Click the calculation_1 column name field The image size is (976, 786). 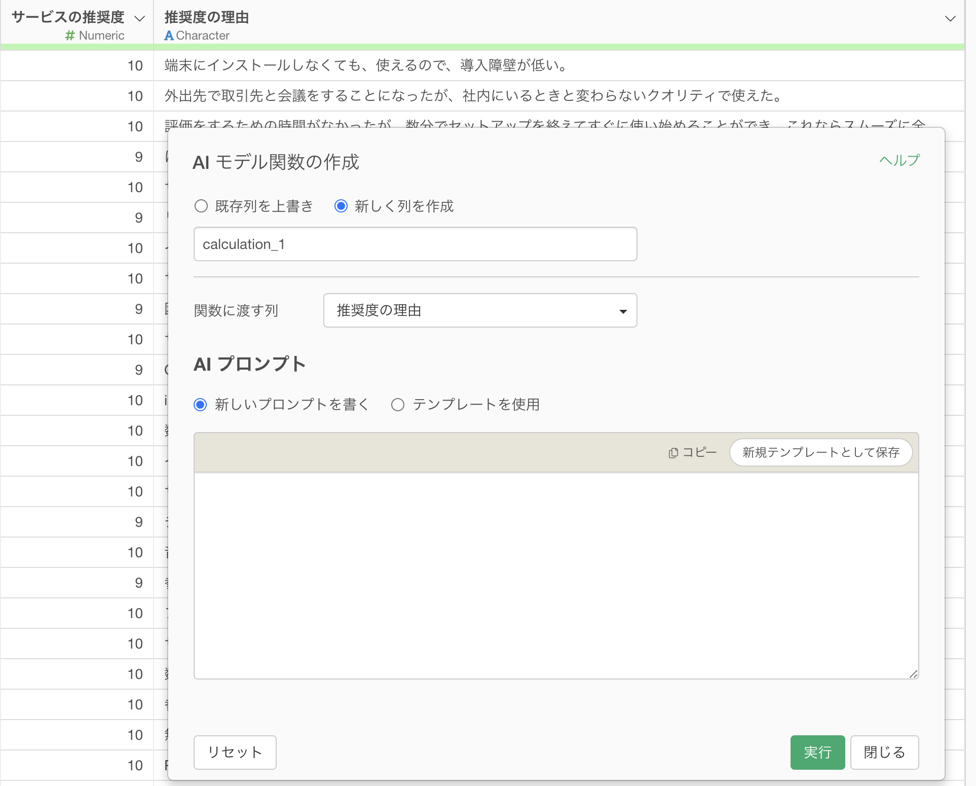(x=415, y=244)
